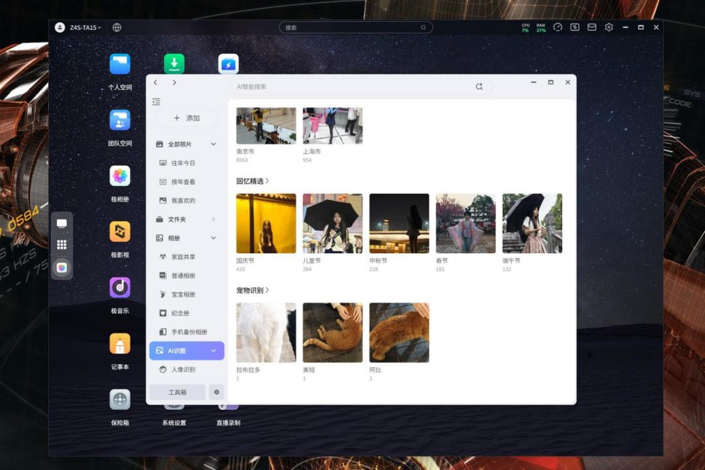The width and height of the screenshot is (705, 470).
Task: Click the AI智能搜索 search field
Action: point(361,86)
